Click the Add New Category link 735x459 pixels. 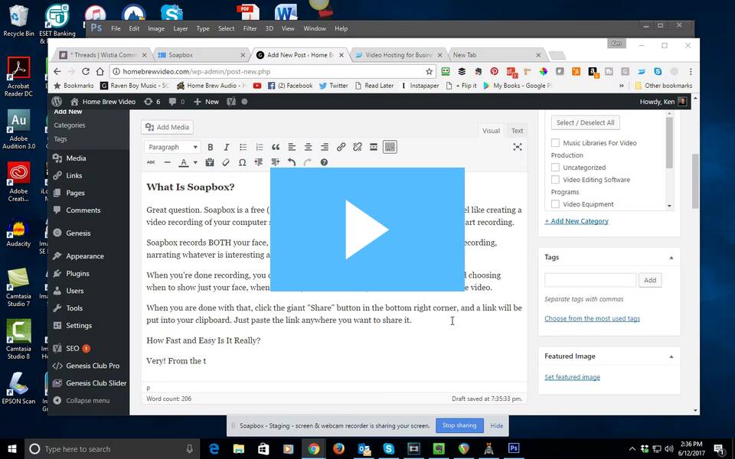[577, 221]
